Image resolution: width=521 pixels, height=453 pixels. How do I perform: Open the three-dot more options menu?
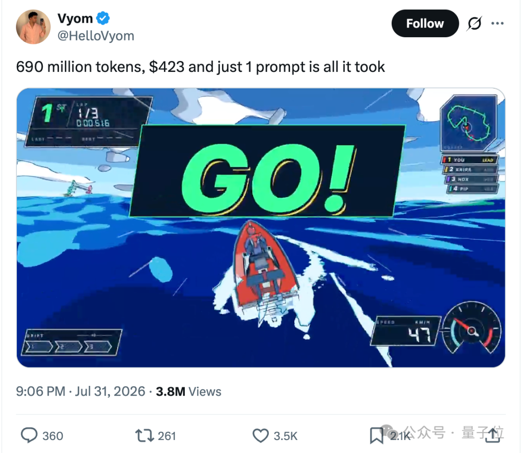(497, 23)
